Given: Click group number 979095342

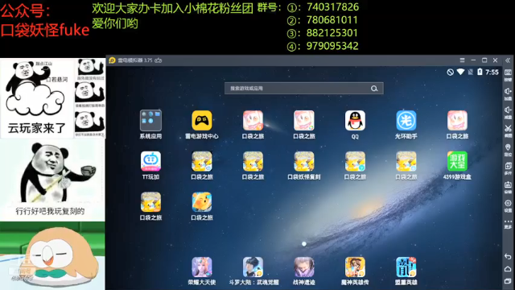Looking at the screenshot, I should tap(332, 46).
